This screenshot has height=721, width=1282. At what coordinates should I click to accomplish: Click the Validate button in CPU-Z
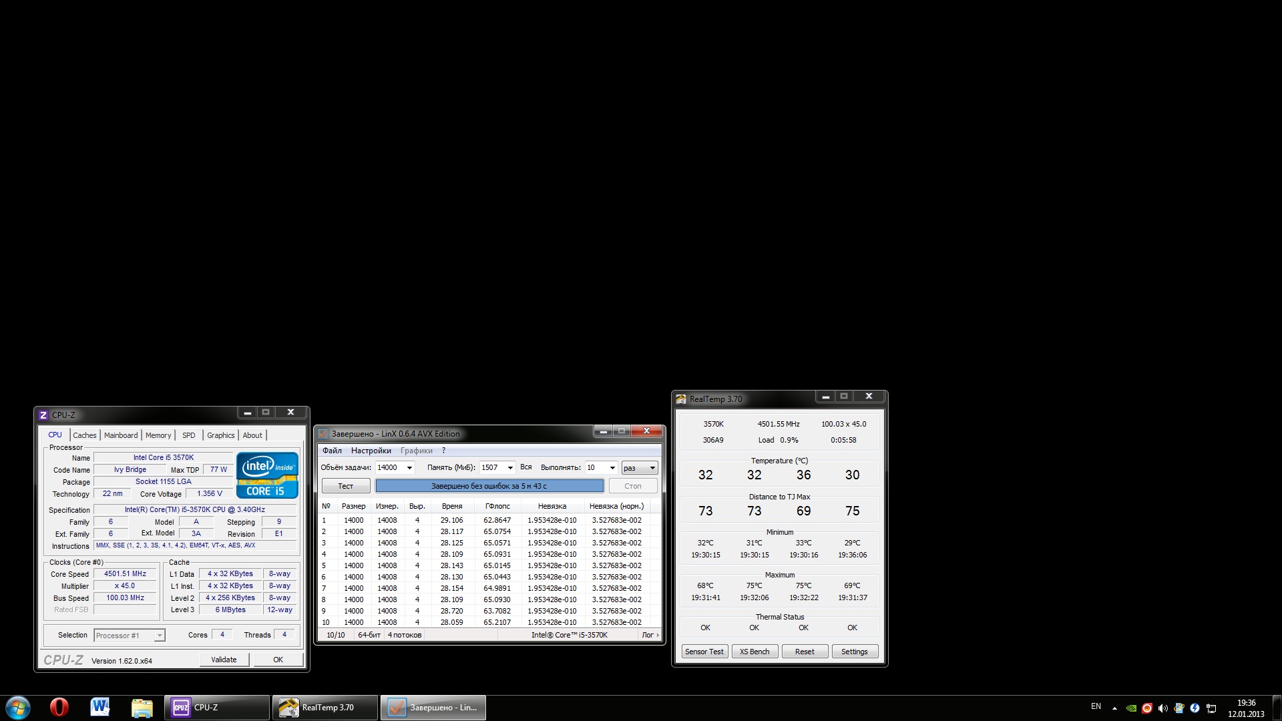click(x=224, y=660)
